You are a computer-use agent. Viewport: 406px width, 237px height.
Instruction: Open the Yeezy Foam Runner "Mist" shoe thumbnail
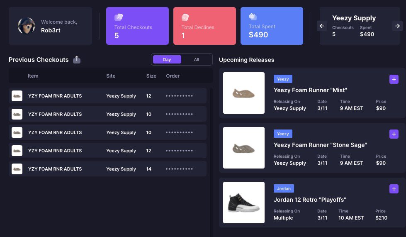[x=244, y=93]
